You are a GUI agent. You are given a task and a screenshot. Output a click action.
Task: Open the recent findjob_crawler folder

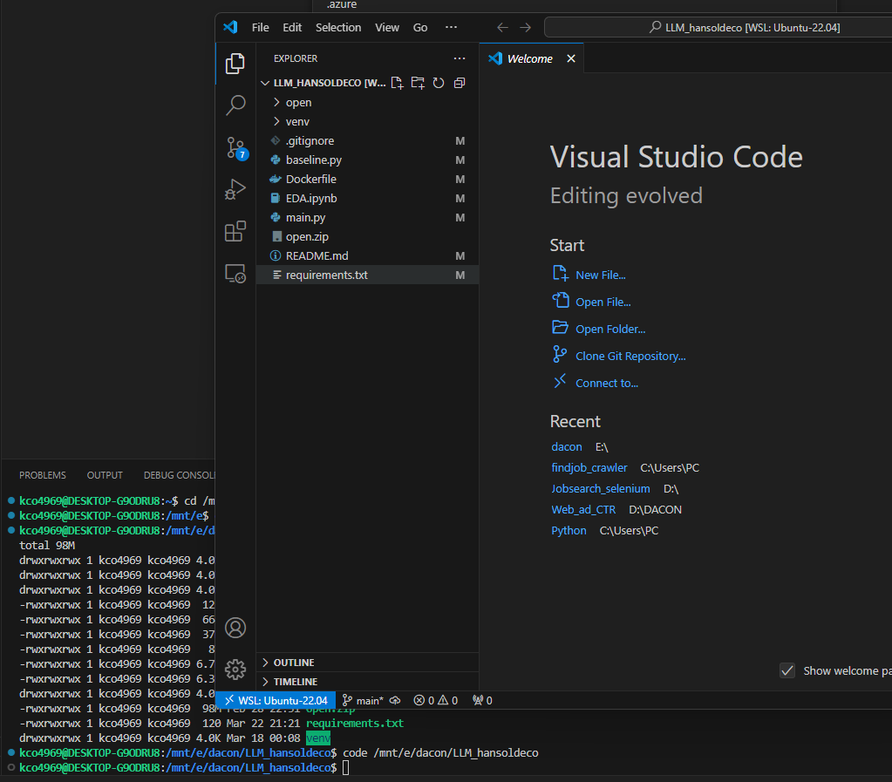(589, 468)
